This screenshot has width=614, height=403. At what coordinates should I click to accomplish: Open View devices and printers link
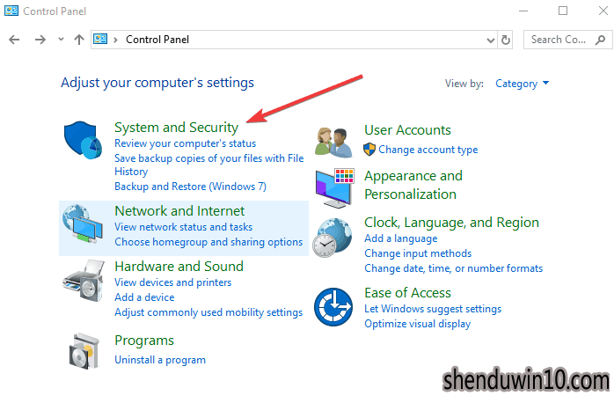172,282
